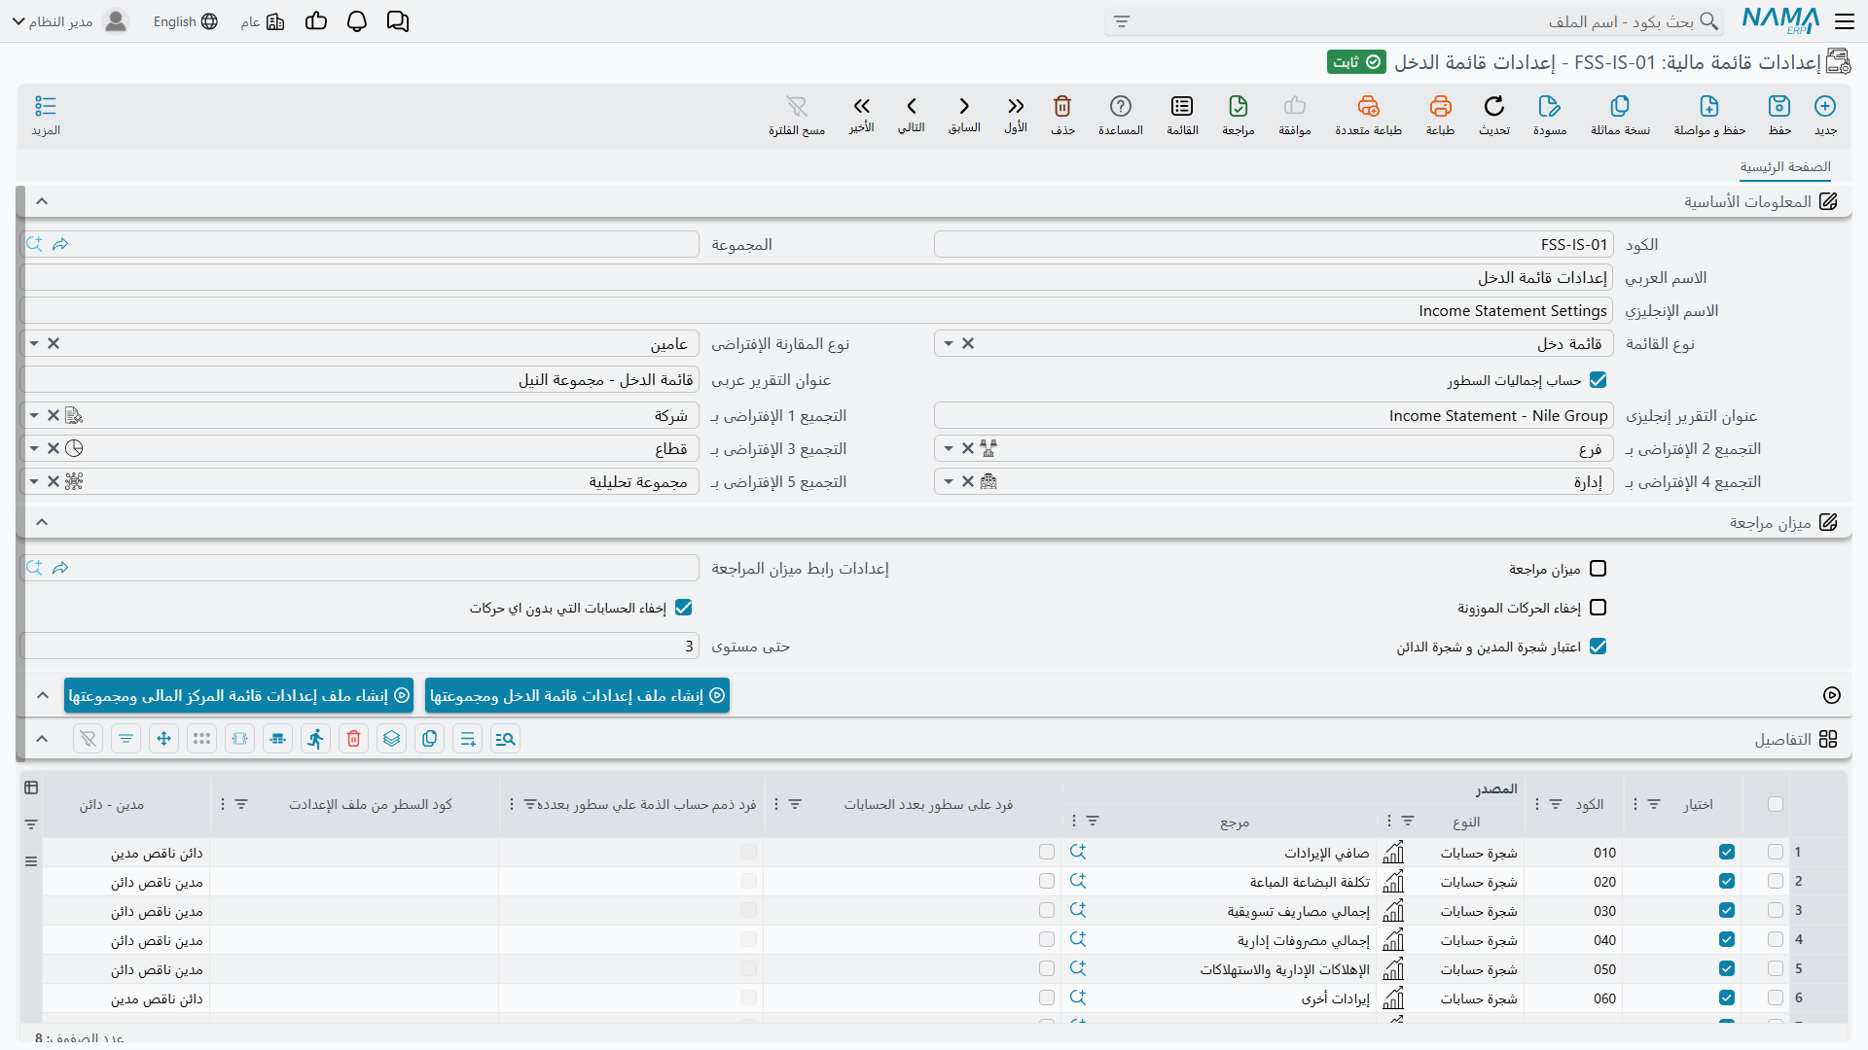Enable إخفاء الحركات الموزونة checkbox
Viewport: 1868px width, 1050px height.
[x=1599, y=608]
